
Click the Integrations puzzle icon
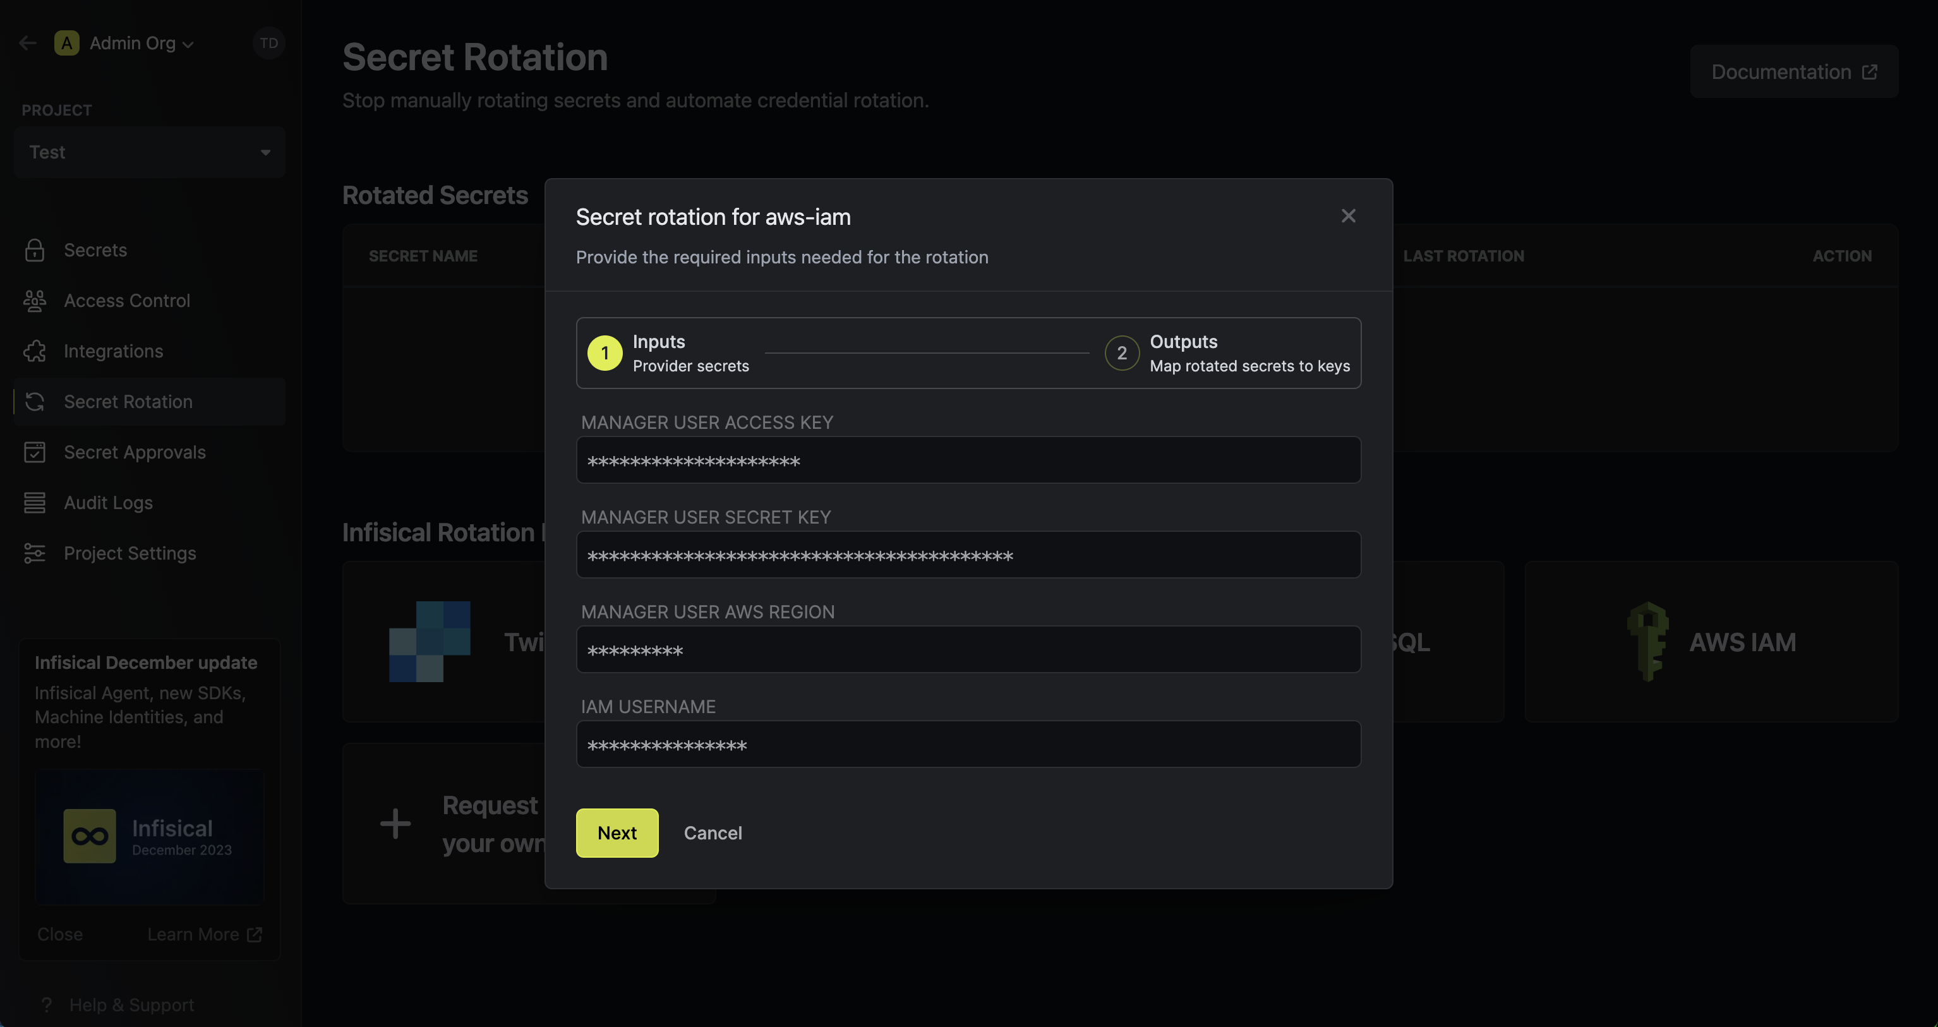point(35,351)
